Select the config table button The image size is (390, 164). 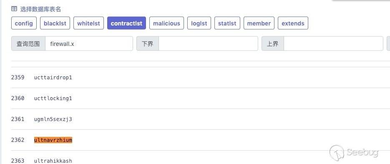click(x=24, y=23)
